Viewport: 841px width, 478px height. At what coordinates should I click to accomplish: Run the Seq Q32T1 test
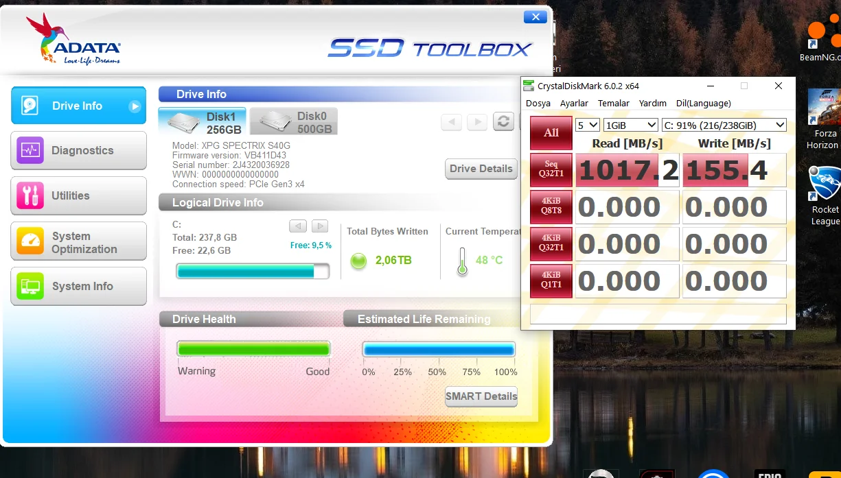551,170
